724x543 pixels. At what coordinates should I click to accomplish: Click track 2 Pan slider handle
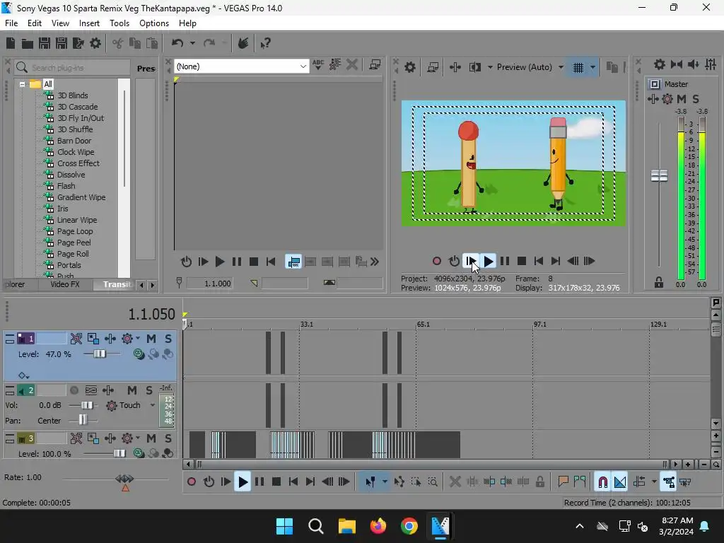click(x=83, y=420)
